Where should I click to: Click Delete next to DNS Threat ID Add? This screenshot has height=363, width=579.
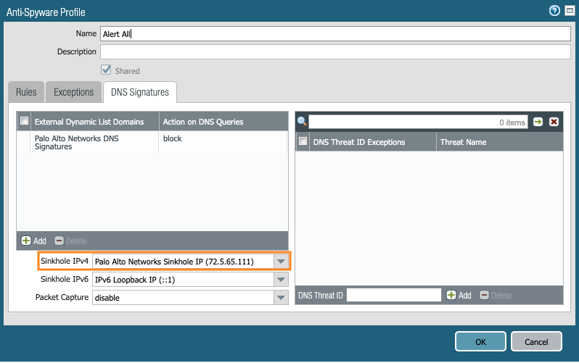[495, 295]
